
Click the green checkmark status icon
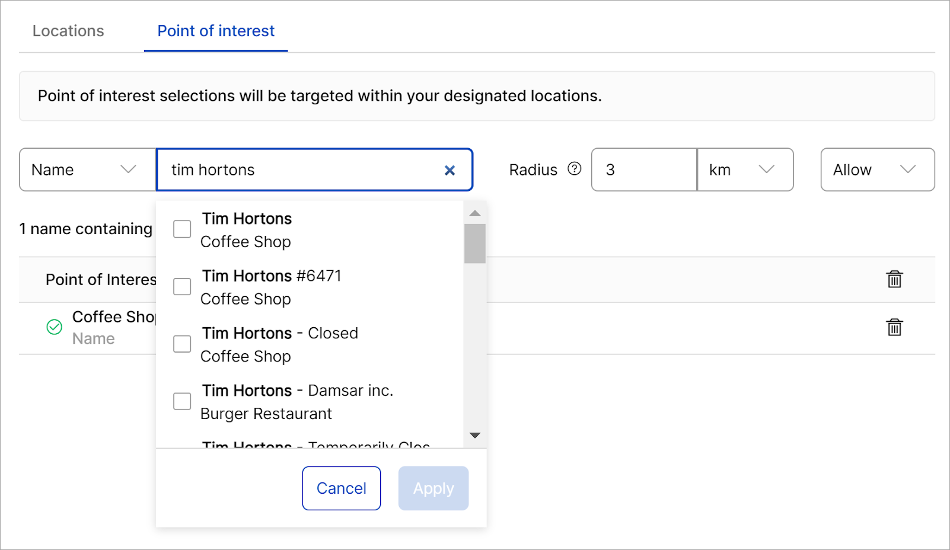pos(55,327)
